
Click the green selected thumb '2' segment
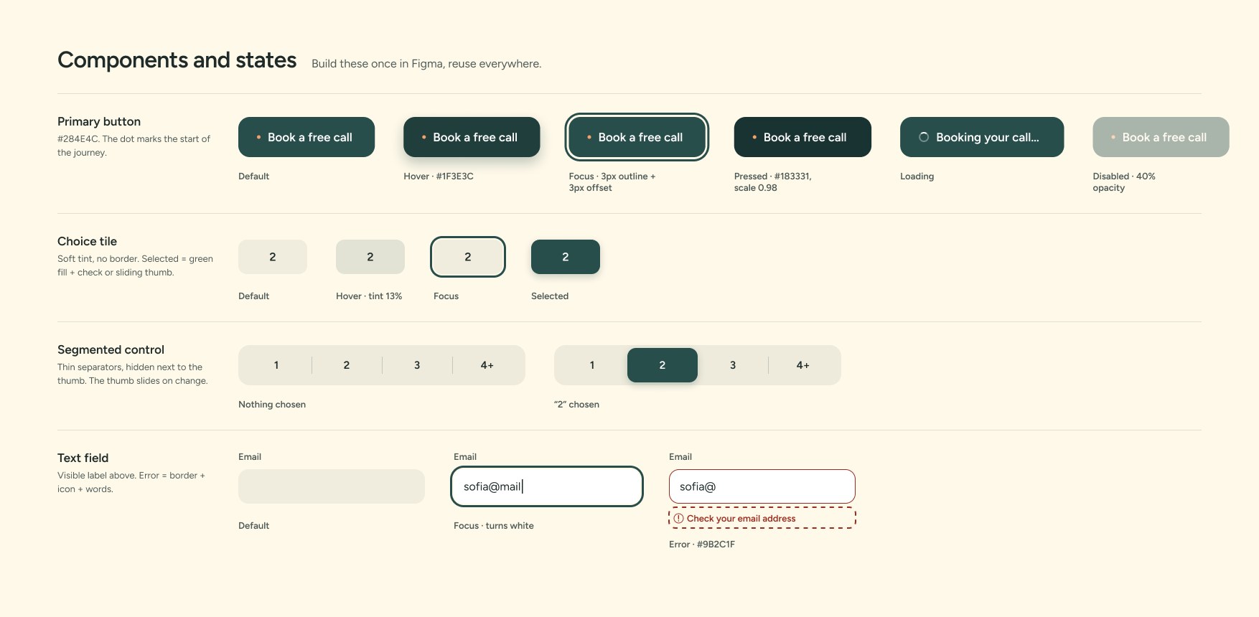(663, 365)
